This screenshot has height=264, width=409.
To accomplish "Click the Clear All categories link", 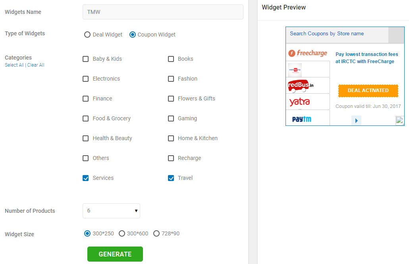I will pyautogui.click(x=36, y=65).
